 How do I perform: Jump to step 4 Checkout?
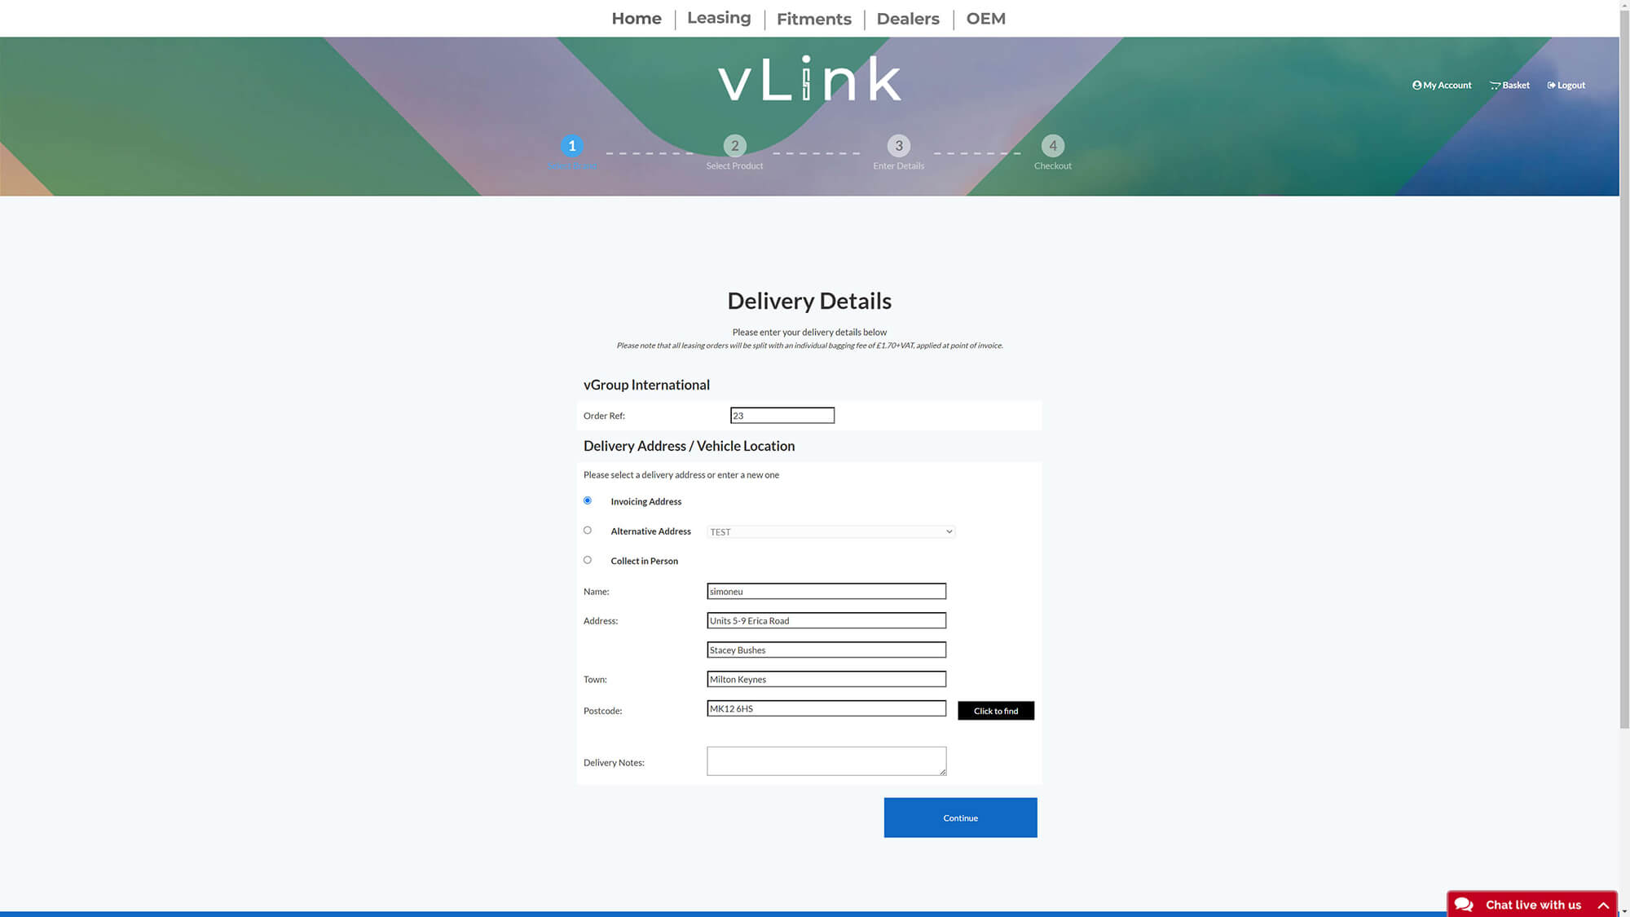[1052, 146]
